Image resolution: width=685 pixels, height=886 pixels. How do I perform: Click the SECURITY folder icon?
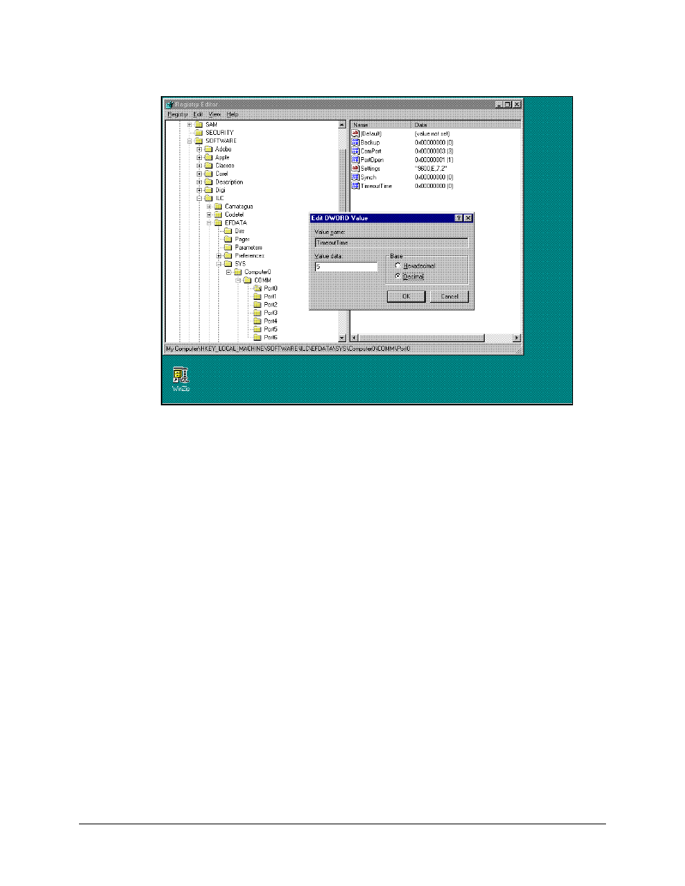[x=199, y=133]
